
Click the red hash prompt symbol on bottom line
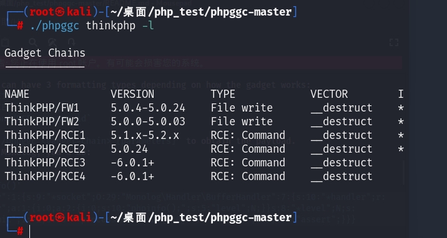tap(20, 231)
